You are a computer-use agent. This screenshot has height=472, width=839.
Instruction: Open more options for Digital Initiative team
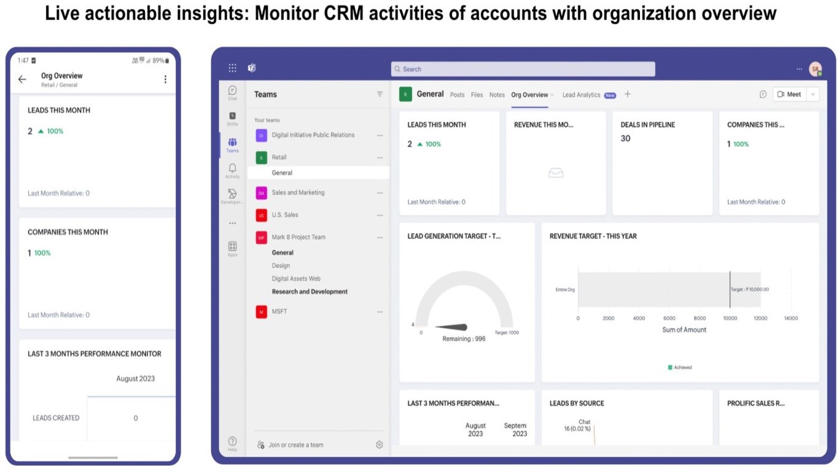380,135
